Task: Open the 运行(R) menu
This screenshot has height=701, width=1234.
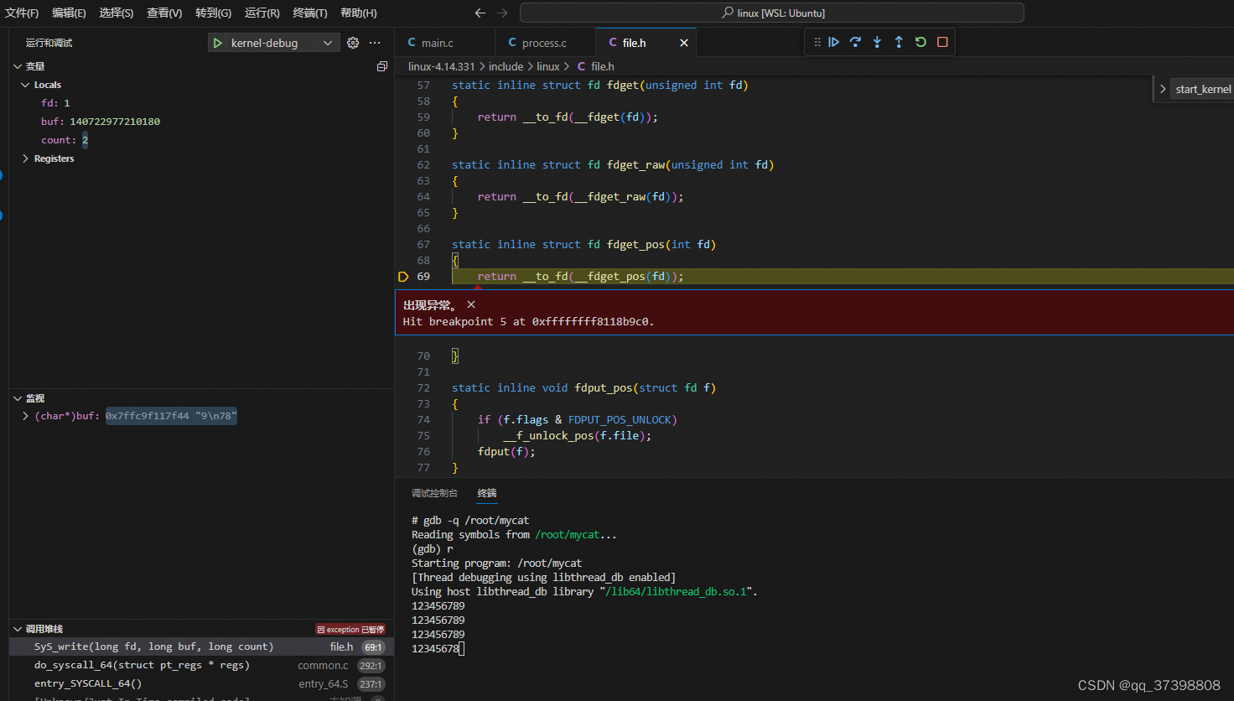Action: [261, 13]
